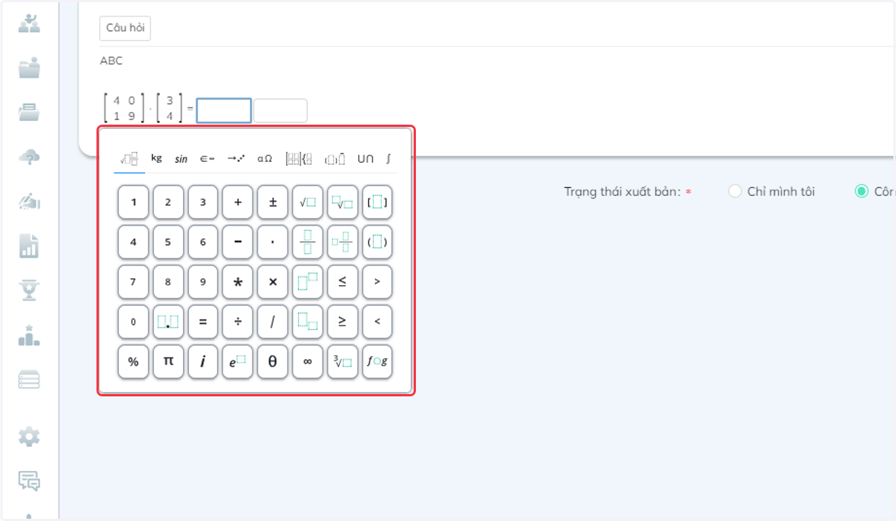The width and height of the screenshot is (896, 521).
Task: Click number key 1
Action: pos(133,202)
